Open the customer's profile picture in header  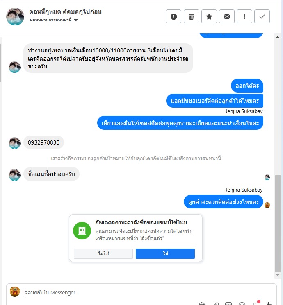[15, 16]
